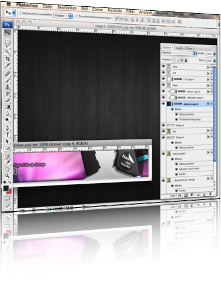Image resolution: width=221 pixels, height=281 pixels.
Task: Select the Notes tool
Action: point(7,156)
